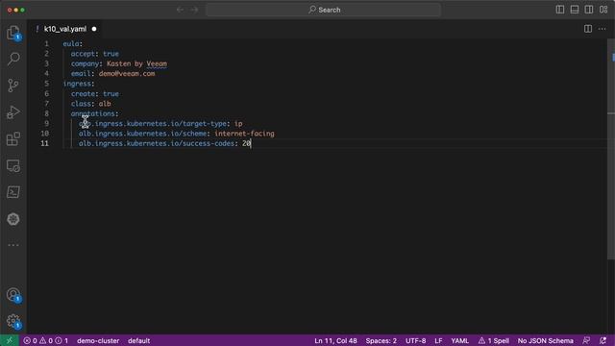Click Ln 11, Col 48 position indicator
Image resolution: width=615 pixels, height=346 pixels.
pyautogui.click(x=335, y=340)
